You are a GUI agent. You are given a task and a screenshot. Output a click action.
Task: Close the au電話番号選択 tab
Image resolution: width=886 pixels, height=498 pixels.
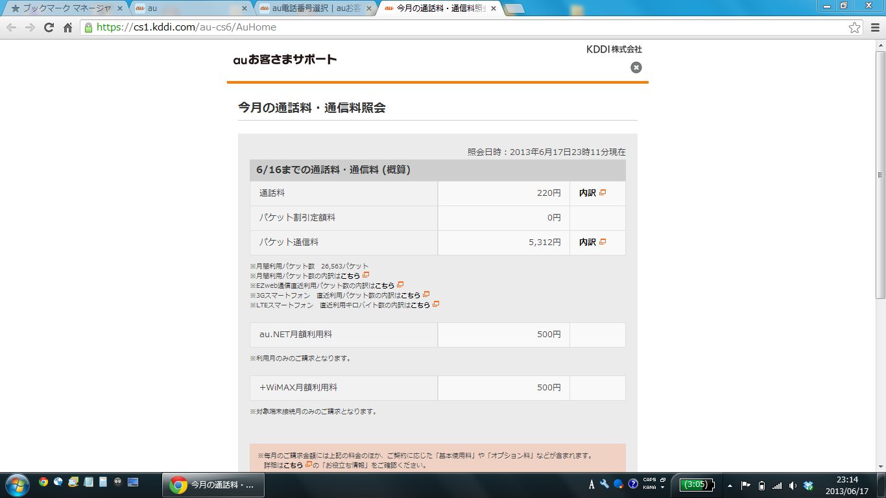tap(369, 9)
